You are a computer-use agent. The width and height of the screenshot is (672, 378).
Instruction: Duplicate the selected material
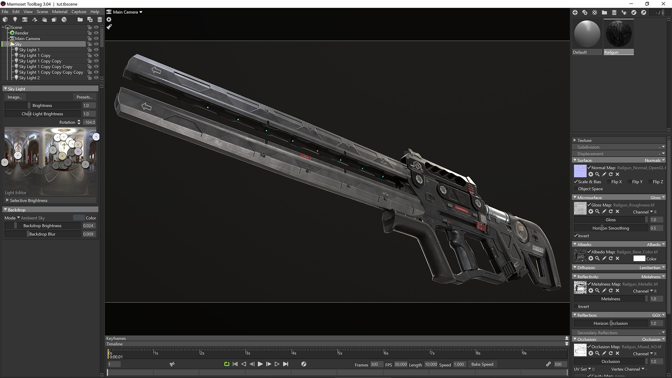tap(585, 13)
